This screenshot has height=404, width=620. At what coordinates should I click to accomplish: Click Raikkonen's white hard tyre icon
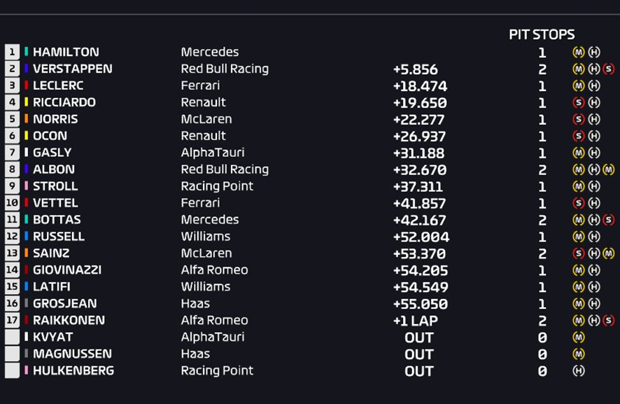[x=594, y=320]
